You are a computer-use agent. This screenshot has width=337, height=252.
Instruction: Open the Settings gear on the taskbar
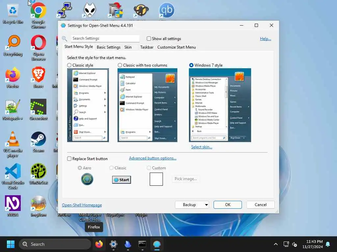pos(114,244)
